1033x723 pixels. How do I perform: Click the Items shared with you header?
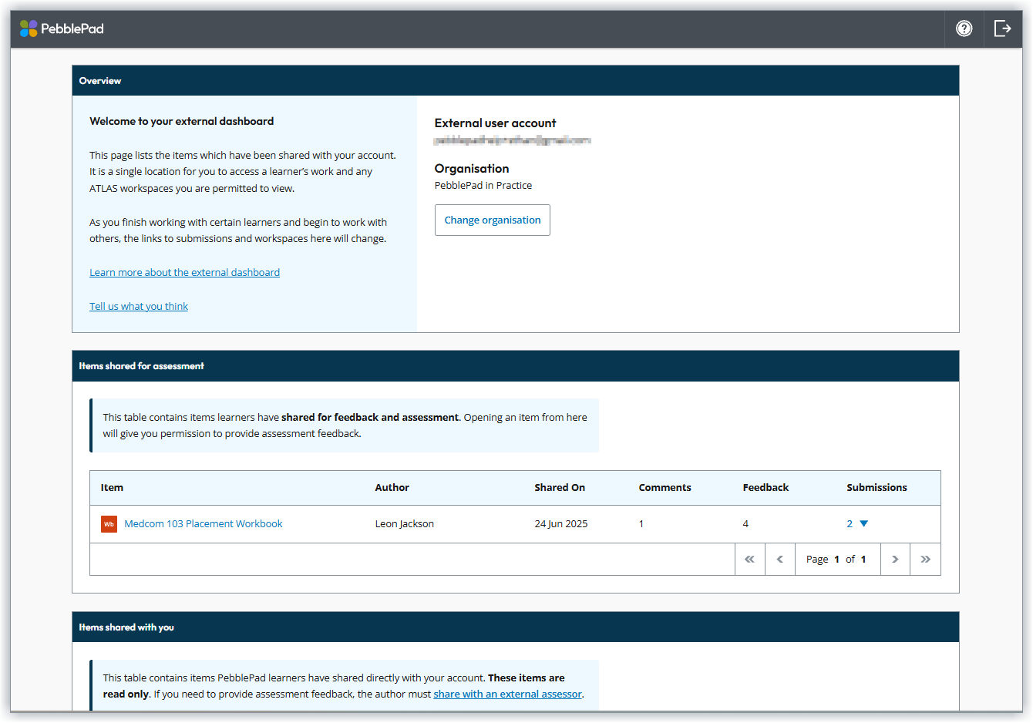tap(516, 627)
